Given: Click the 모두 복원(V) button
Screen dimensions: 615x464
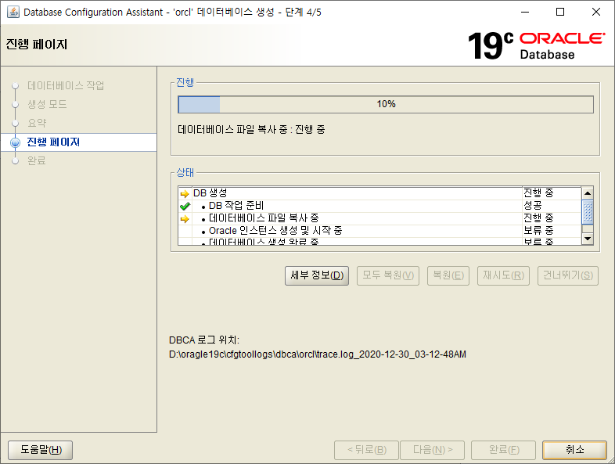Looking at the screenshot, I should [388, 275].
